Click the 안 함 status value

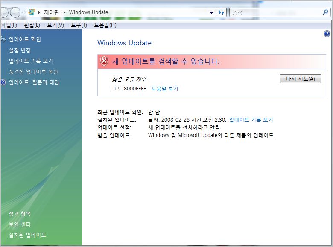click(x=154, y=112)
